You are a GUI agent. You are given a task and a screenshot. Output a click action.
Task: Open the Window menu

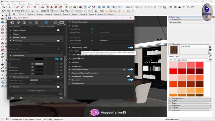coord(45,4)
